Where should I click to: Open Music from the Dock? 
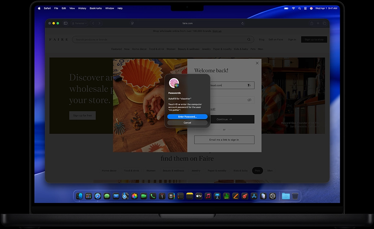[x=208, y=196]
